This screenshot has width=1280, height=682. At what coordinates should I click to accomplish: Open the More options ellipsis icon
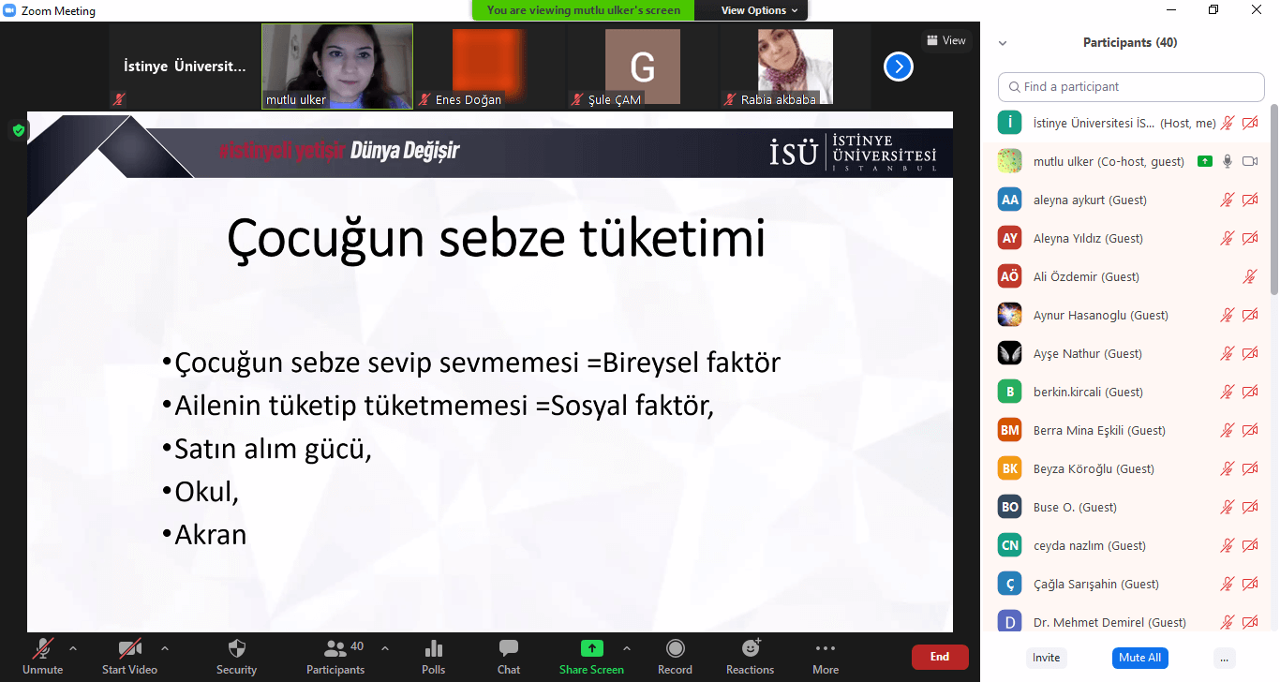tap(825, 649)
